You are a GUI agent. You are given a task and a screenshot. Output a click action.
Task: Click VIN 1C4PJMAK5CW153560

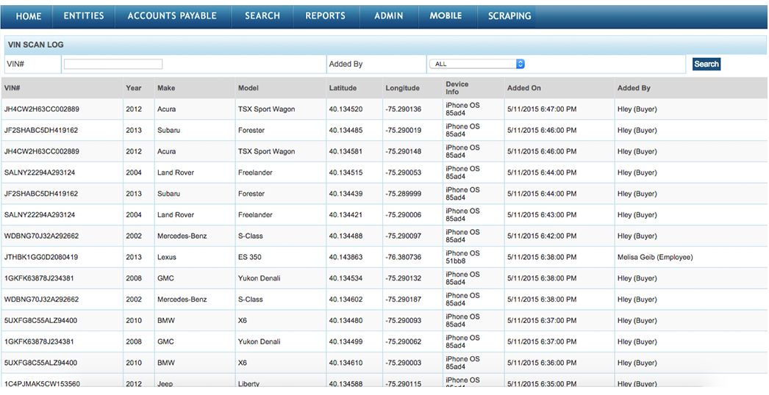click(42, 384)
